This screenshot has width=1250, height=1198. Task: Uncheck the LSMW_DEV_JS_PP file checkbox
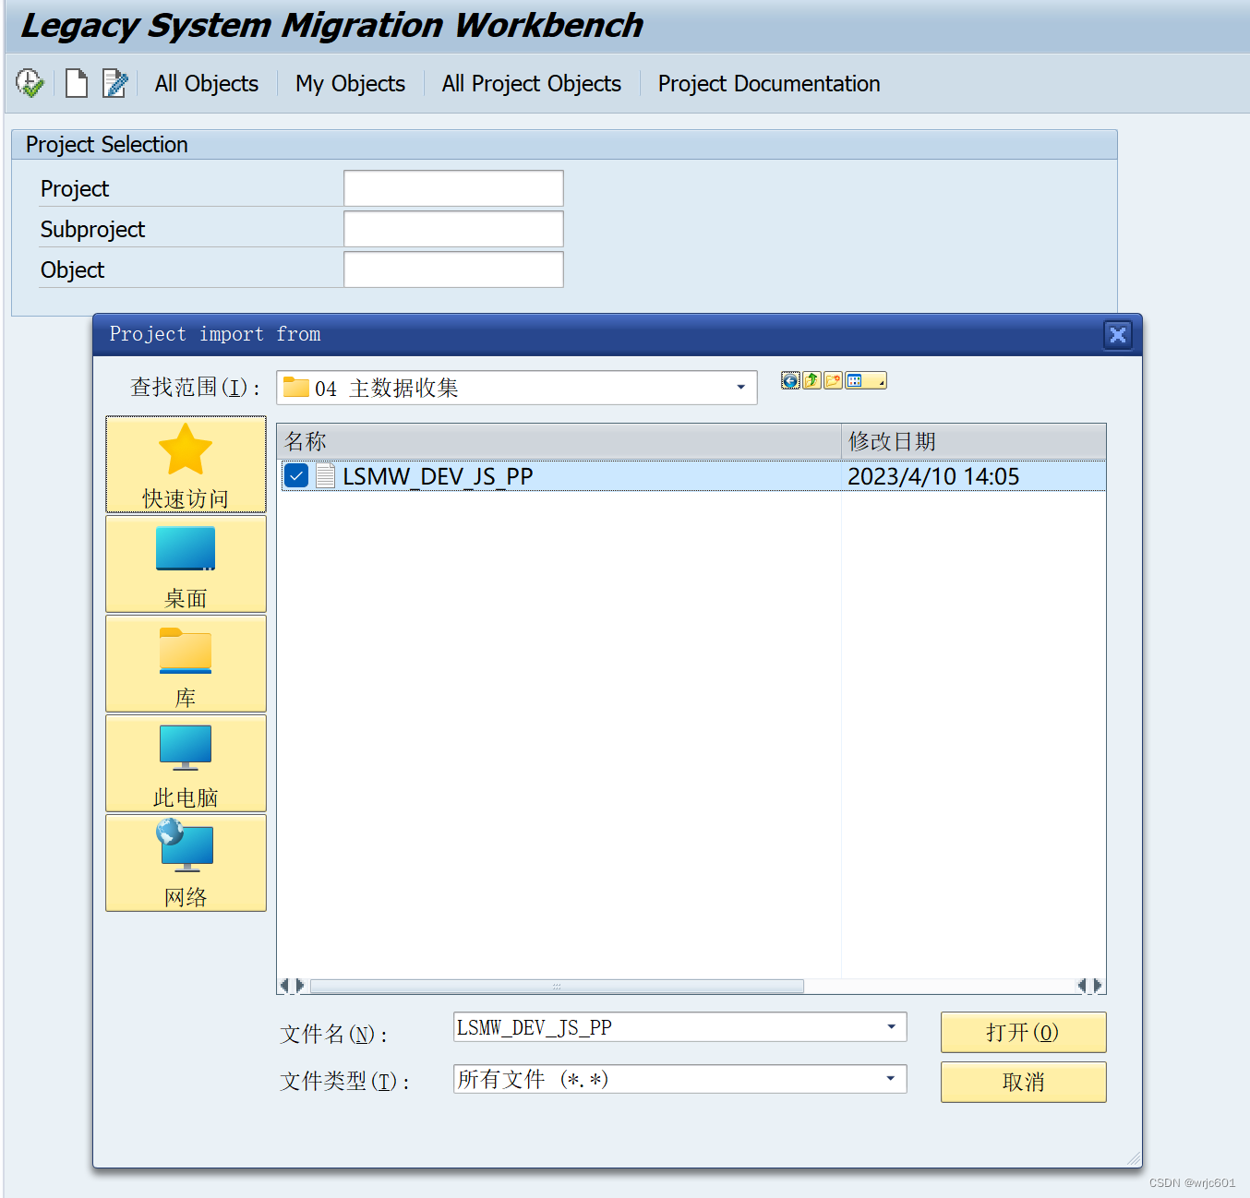(296, 475)
